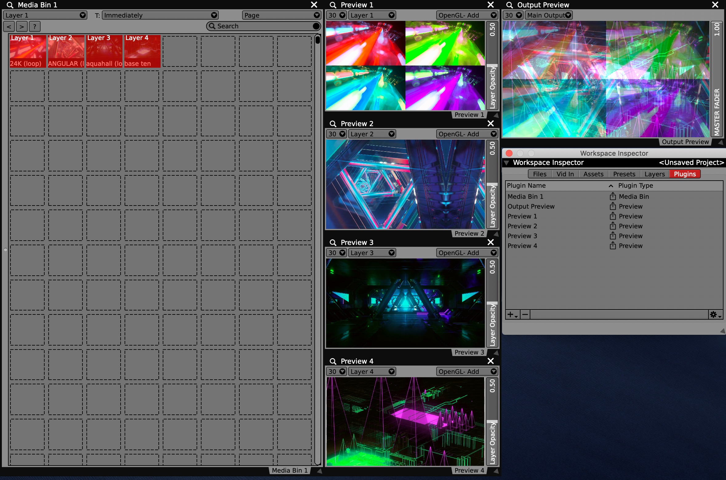
Task: Sort by the Plugin Name column arrow
Action: click(x=611, y=186)
